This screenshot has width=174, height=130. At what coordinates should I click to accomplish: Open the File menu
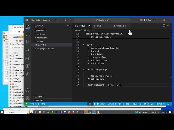[32, 20]
